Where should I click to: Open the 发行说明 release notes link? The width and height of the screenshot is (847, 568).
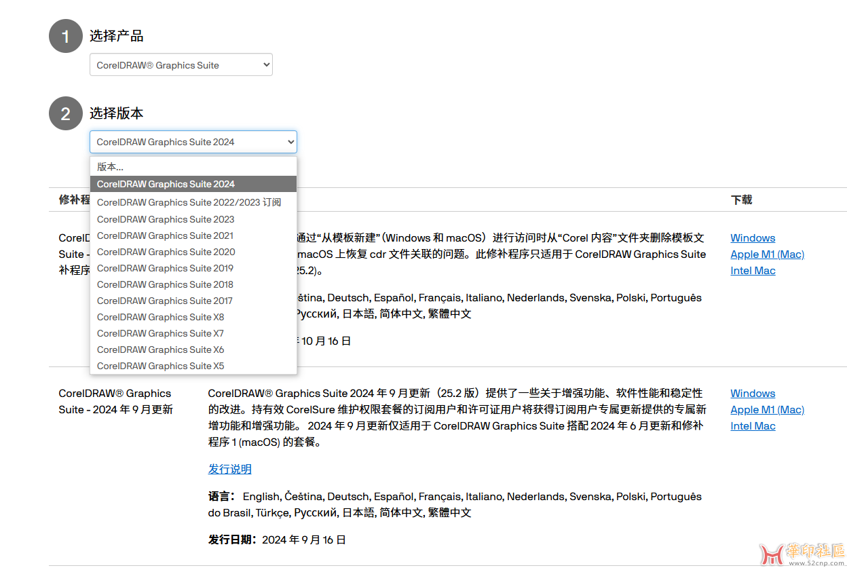[x=229, y=469]
